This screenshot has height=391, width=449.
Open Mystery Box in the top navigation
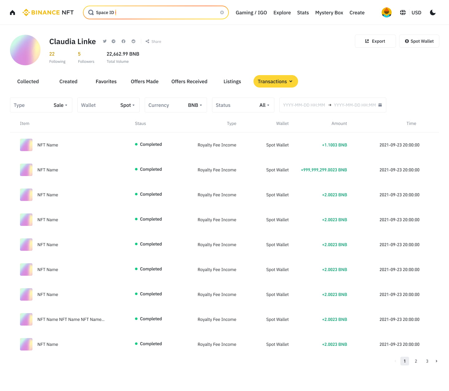tap(329, 13)
